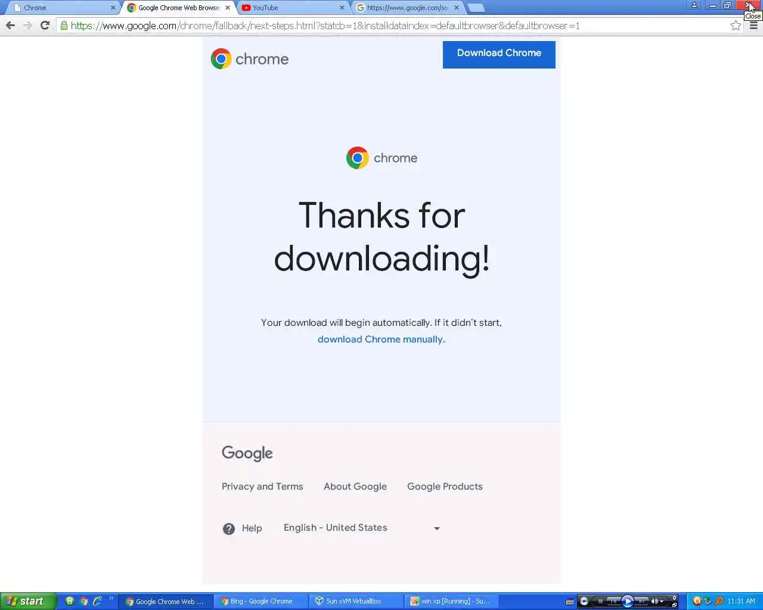Restore down the Chrome window
Viewport: 763px width, 610px height.
tap(727, 5)
